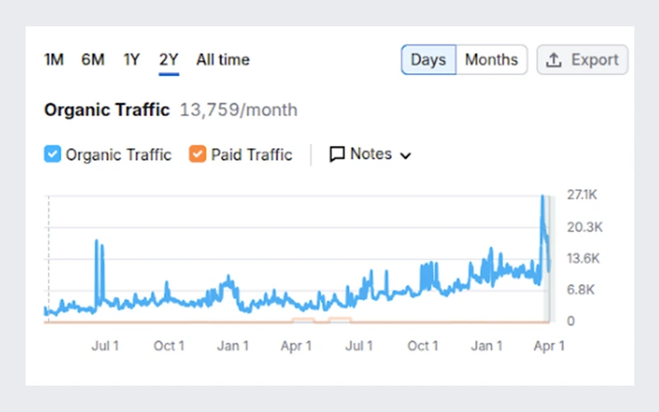Click the Organic Traffic heading

point(106,110)
